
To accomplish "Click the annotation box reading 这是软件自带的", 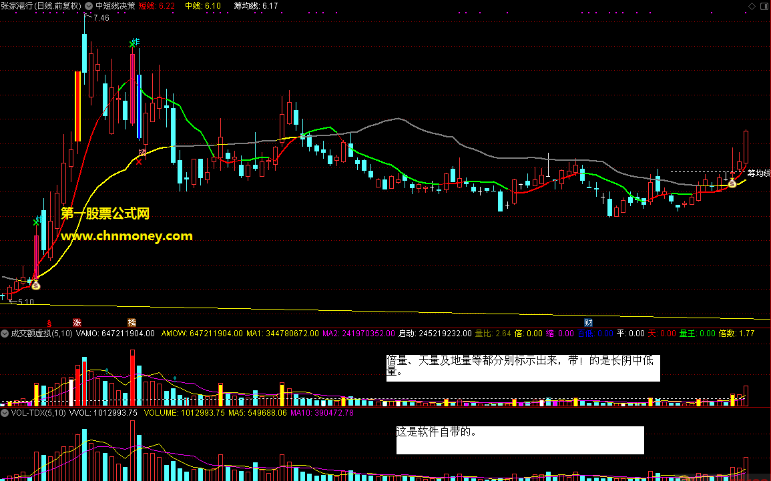I will point(520,440).
